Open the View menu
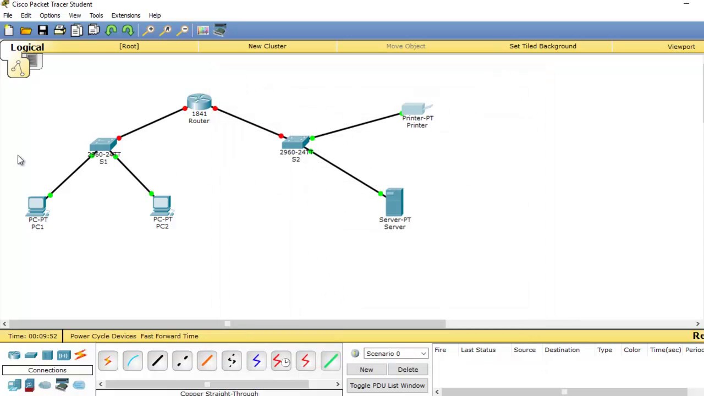This screenshot has width=704, height=396. [75, 15]
